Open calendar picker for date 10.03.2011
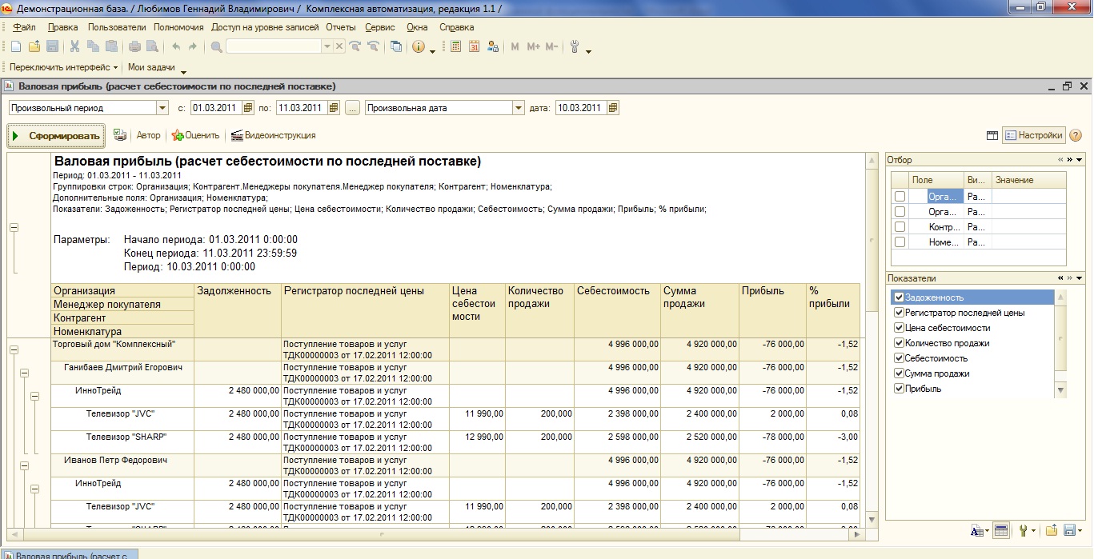 click(613, 108)
